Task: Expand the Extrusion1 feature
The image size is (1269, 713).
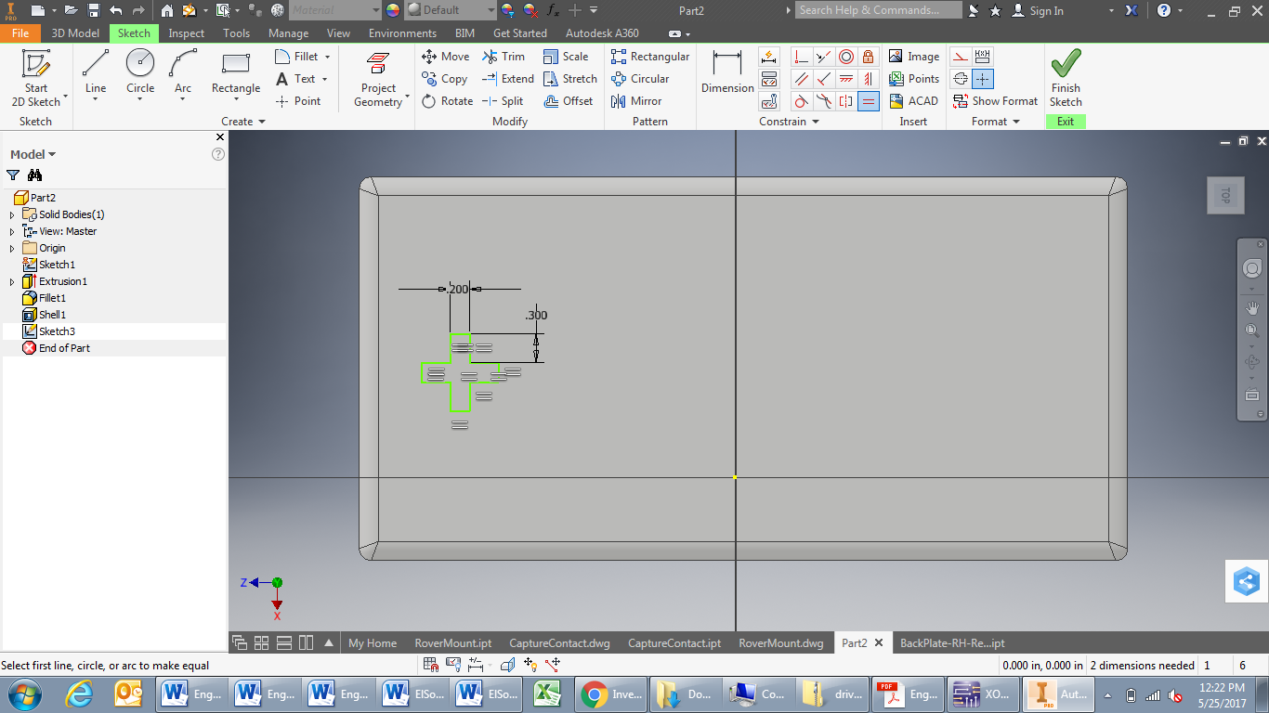Action: pyautogui.click(x=12, y=281)
